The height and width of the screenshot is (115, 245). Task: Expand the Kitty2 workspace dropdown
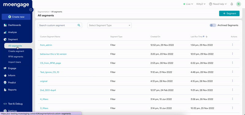pos(201,4)
